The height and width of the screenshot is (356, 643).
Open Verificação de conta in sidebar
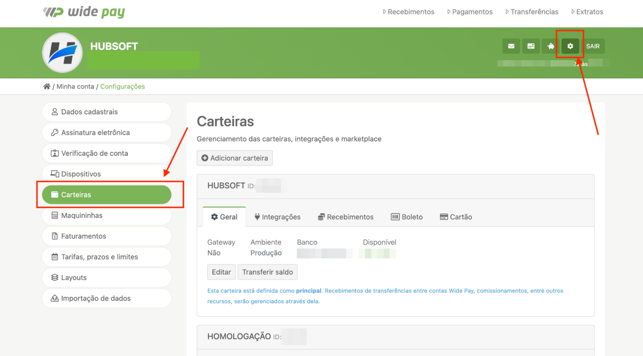coord(107,153)
